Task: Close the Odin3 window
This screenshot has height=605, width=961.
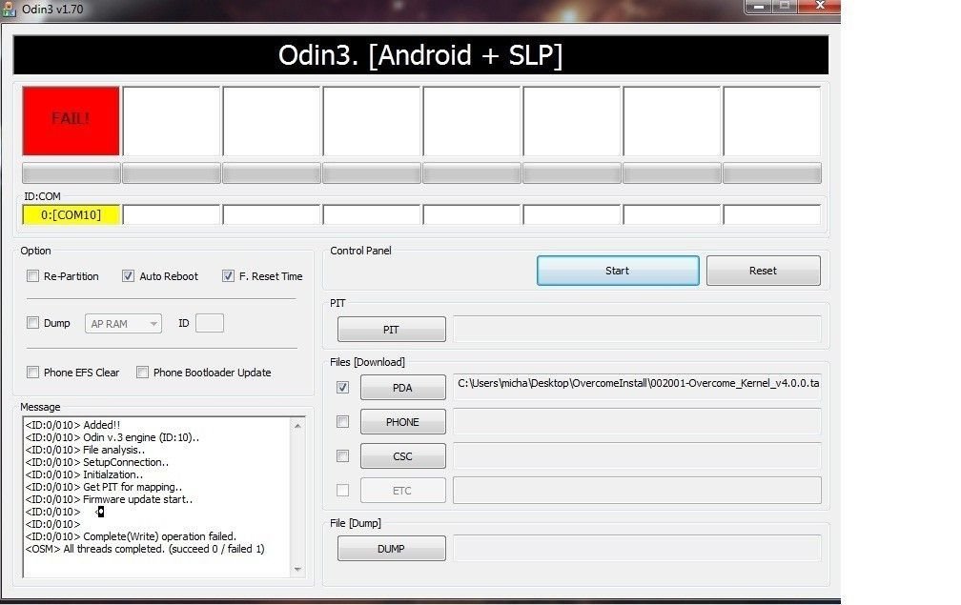Action: (x=820, y=6)
